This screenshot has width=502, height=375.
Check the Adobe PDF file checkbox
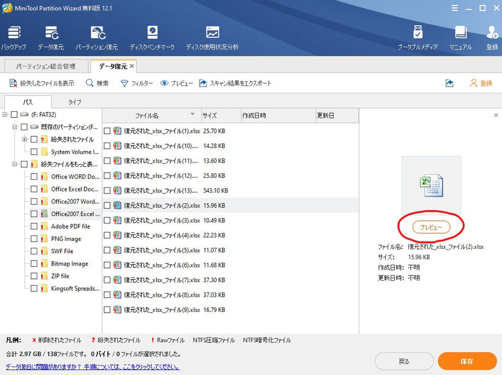tap(34, 226)
